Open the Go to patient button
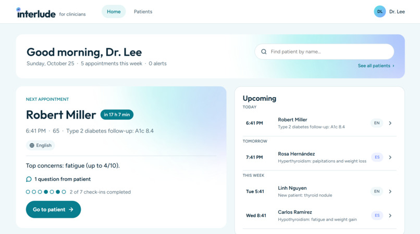The image size is (420, 234). (53, 210)
